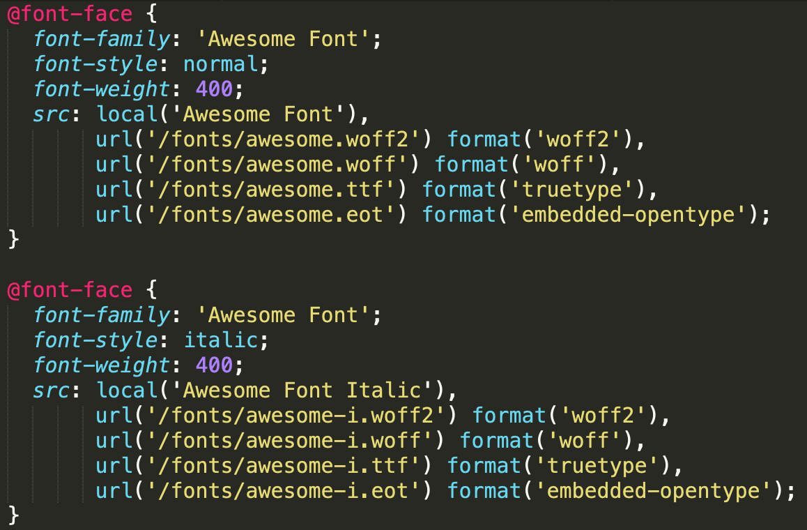
Task: Click 'truetype' format string on awesome.ttf line
Action: 573,190
